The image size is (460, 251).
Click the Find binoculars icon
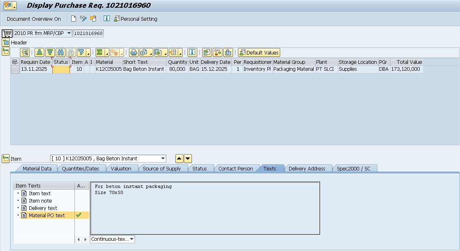click(61, 52)
